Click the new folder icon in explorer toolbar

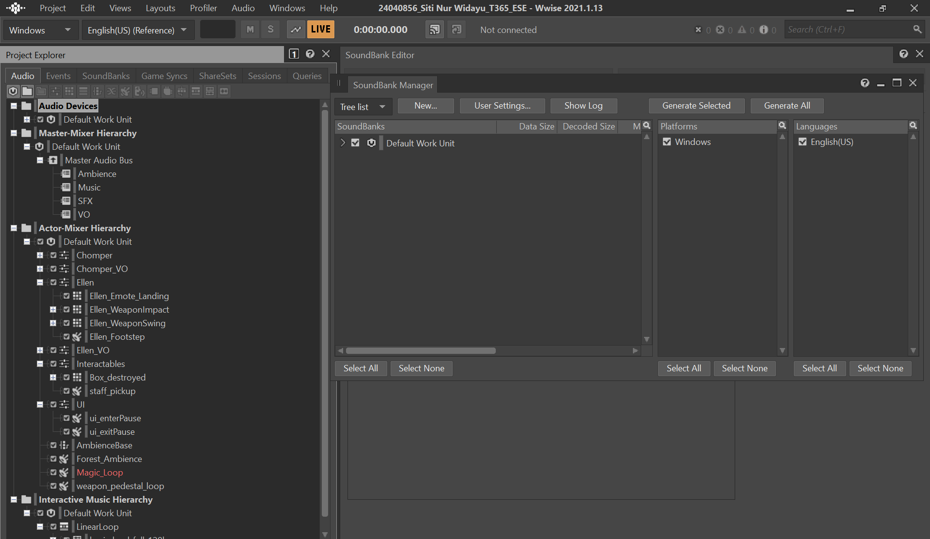(27, 91)
